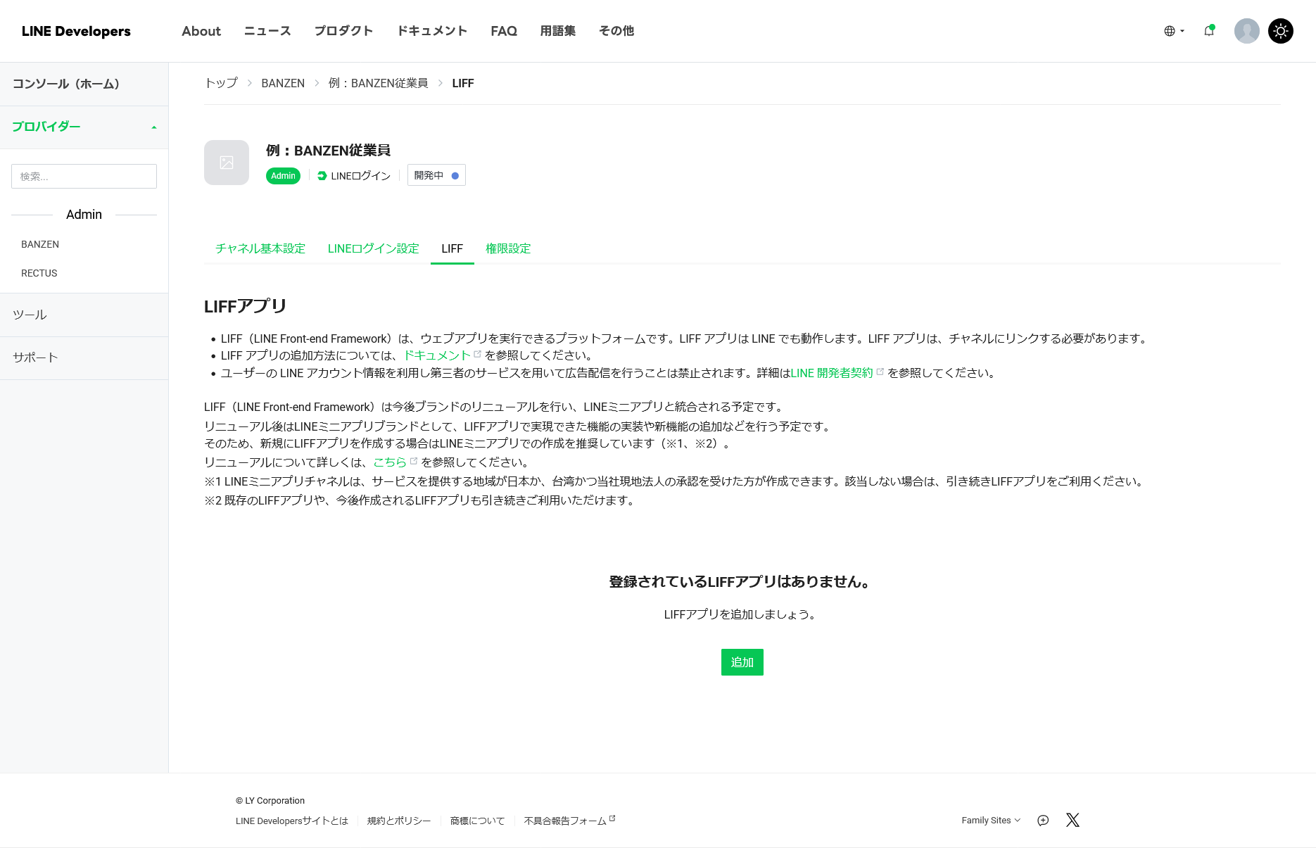
Task: Open LINE Developersサイトとは footer link
Action: [292, 821]
